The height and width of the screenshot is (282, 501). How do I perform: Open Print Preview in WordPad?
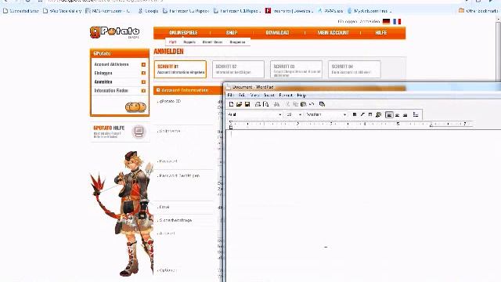point(265,104)
